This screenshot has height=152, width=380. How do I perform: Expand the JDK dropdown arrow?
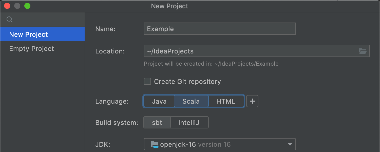[x=290, y=144]
